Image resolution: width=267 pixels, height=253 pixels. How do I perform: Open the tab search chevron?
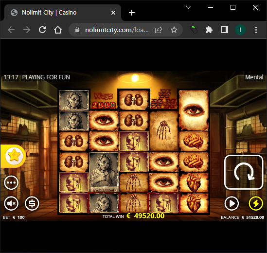pos(188,7)
